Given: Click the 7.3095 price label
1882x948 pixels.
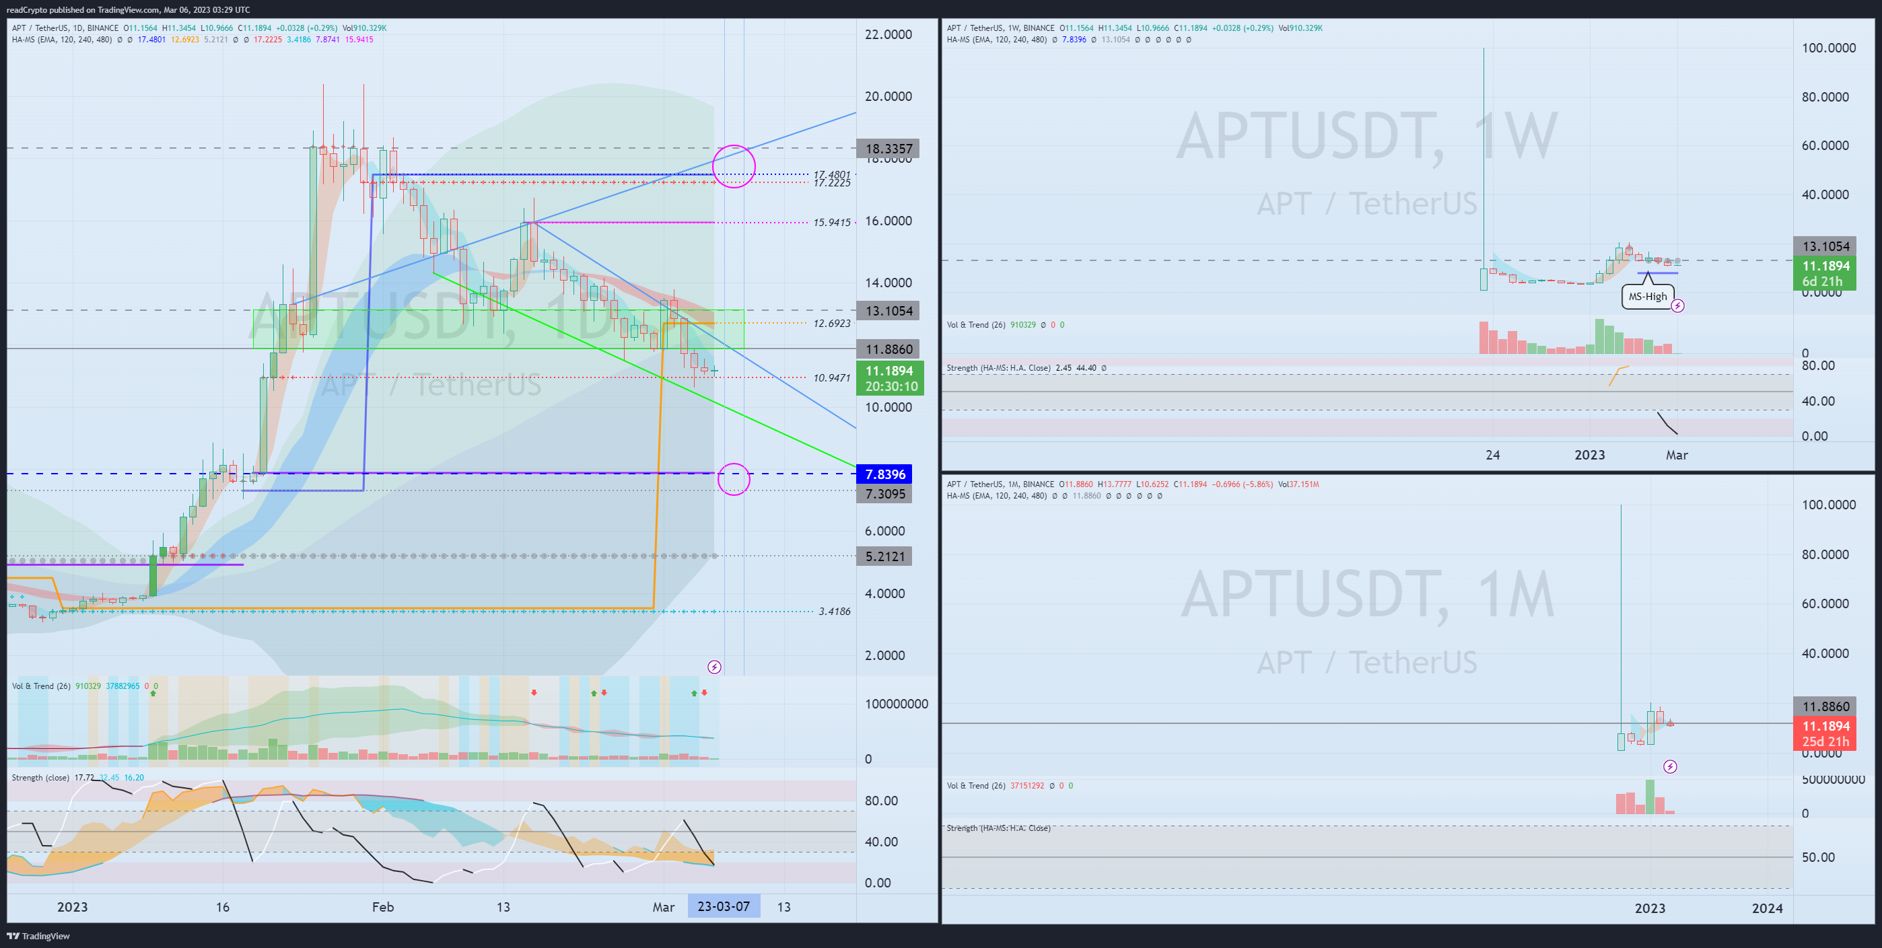Looking at the screenshot, I should 884,495.
